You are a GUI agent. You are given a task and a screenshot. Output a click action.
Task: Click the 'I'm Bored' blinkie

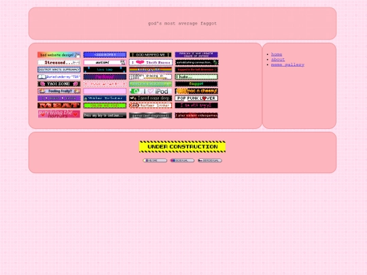(105, 77)
